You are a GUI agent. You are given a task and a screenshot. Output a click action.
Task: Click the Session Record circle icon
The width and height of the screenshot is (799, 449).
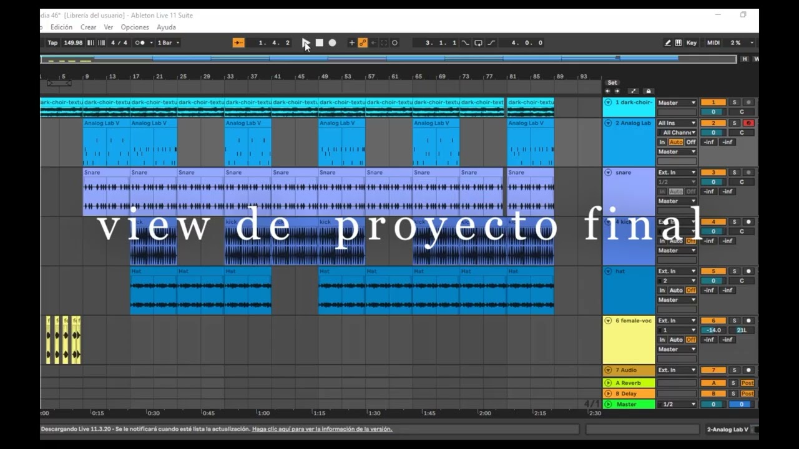point(395,42)
